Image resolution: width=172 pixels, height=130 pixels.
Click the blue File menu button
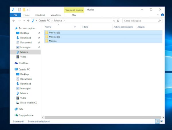pos(15,15)
